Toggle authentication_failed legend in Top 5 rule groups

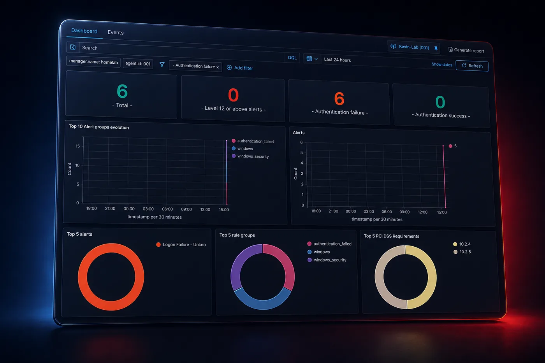[329, 244]
